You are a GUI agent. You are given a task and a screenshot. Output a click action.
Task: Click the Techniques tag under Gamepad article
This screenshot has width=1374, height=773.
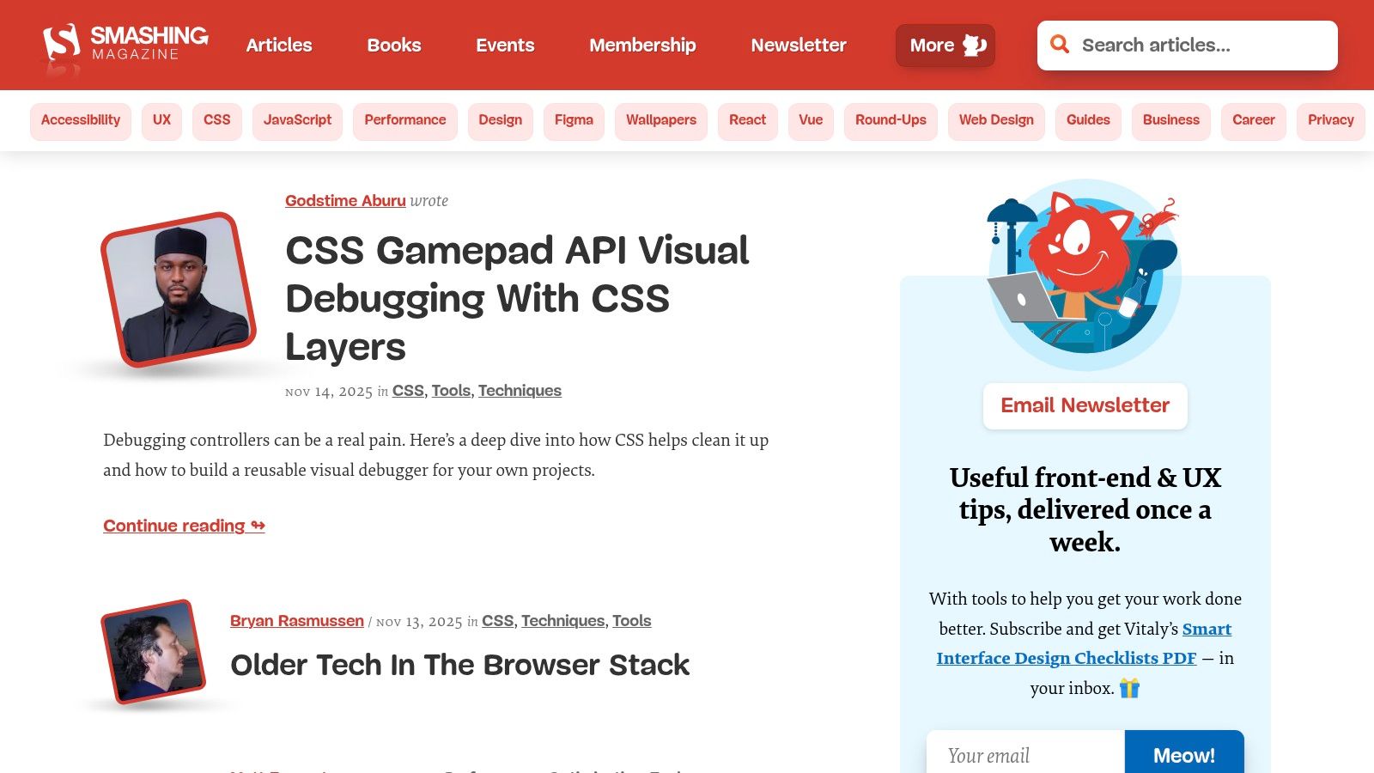tap(520, 391)
